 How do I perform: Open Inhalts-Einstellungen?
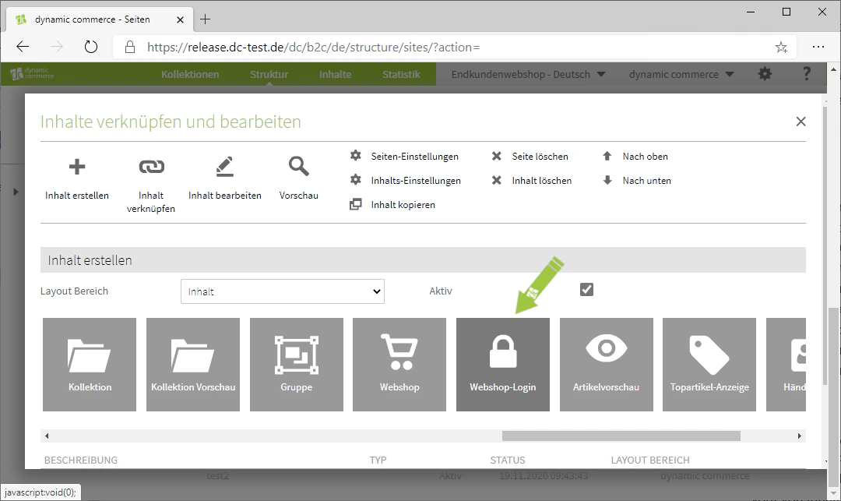click(x=406, y=180)
